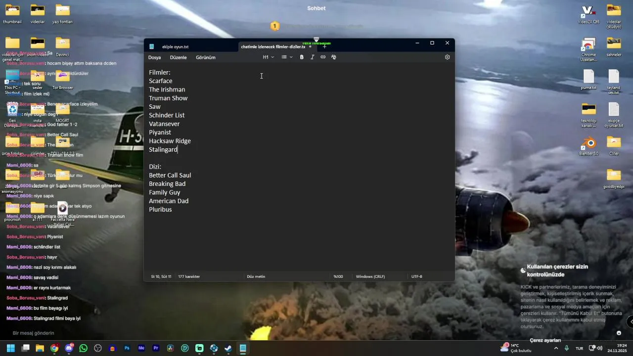The image size is (633, 356).
Task: Open the ekipçe oyunlar.txt desktop file
Action: point(614,116)
